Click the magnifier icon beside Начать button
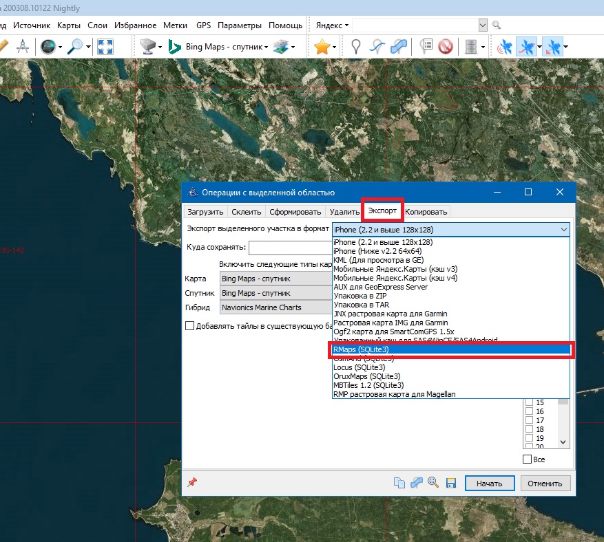The height and width of the screenshot is (542, 604). pos(434,483)
